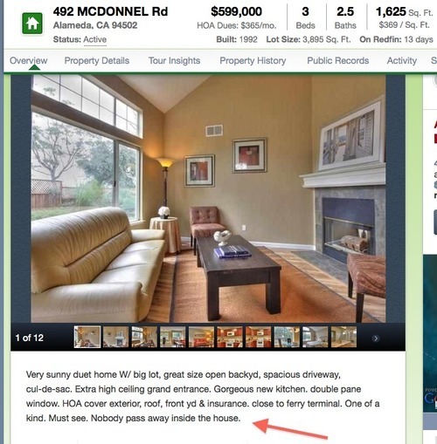
Task: Go to the Public Records tab
Action: coord(338,60)
